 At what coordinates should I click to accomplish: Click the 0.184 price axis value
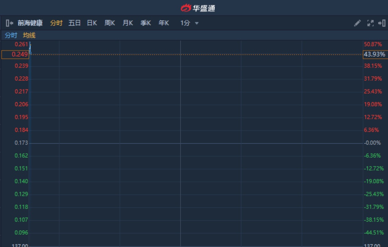coord(22,130)
